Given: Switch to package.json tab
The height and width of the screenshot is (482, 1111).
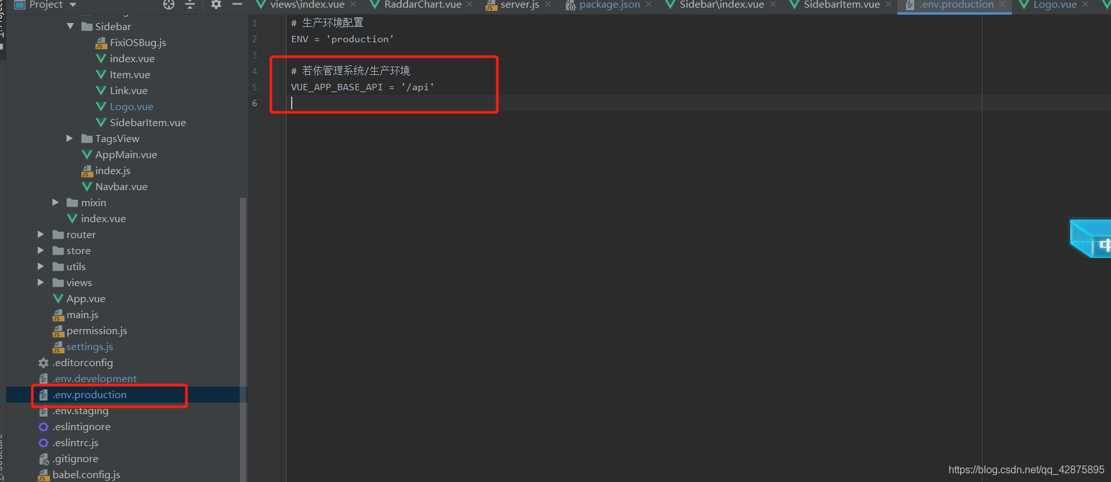Looking at the screenshot, I should coord(609,4).
